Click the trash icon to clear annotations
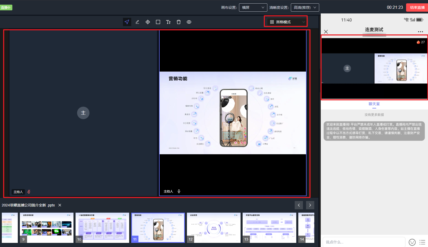Screen dimensions: 428x247 coord(179,22)
